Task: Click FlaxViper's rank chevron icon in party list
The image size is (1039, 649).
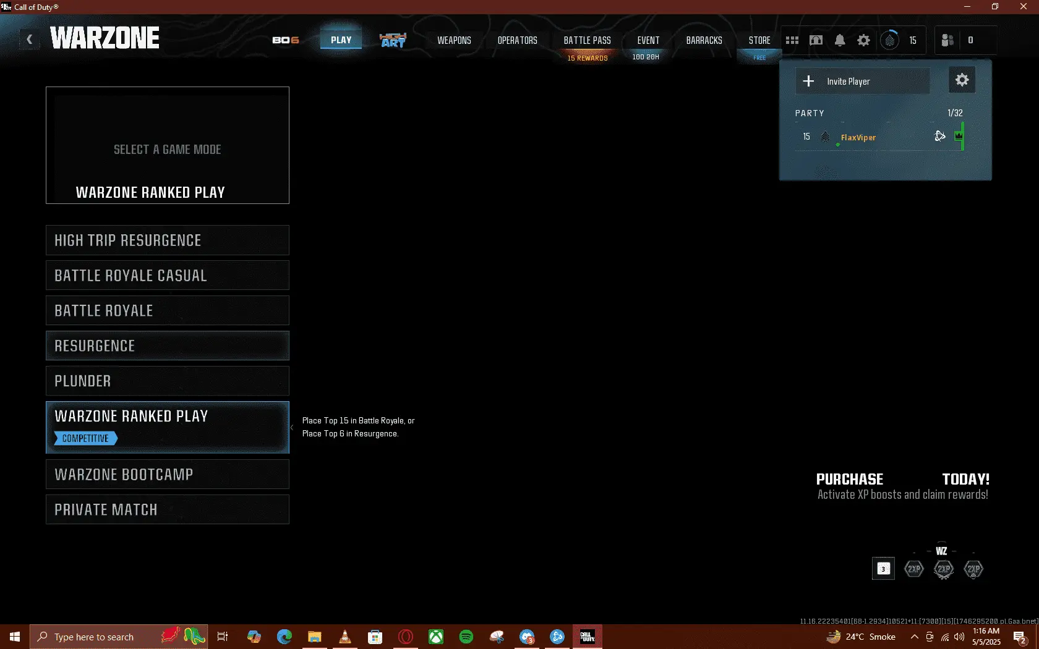Action: point(825,137)
